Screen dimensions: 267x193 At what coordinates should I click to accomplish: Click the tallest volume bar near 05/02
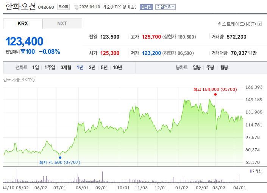click(17, 176)
